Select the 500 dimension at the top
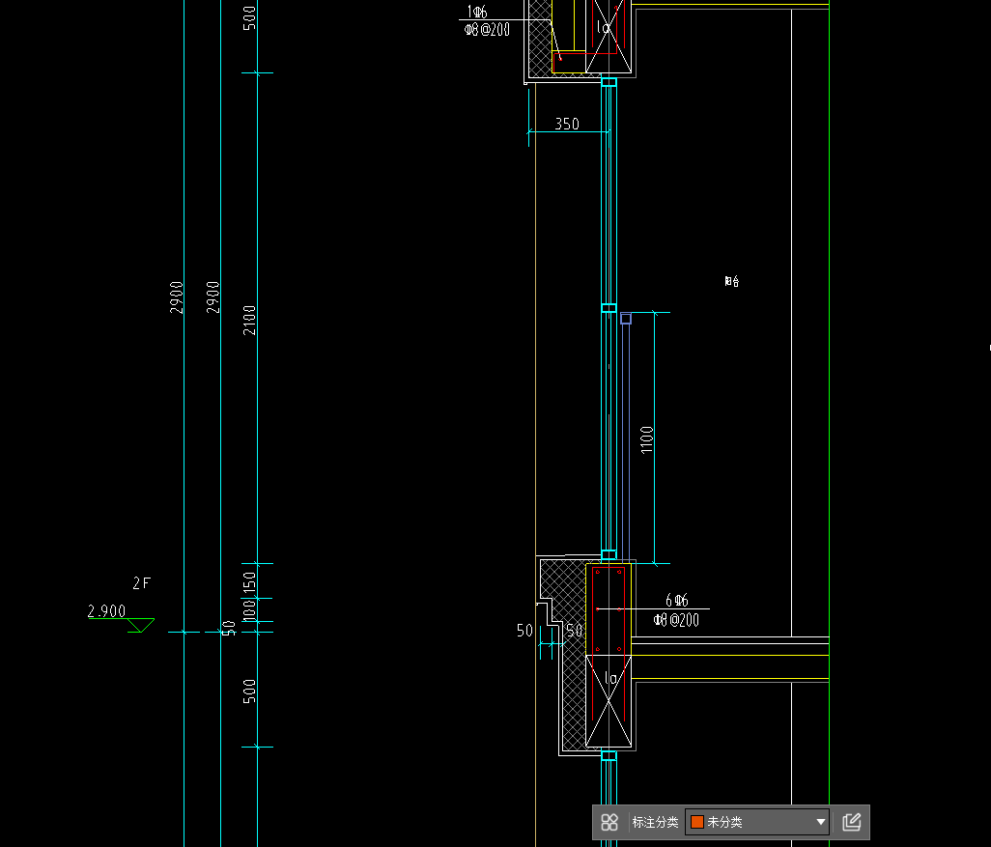Image resolution: width=991 pixels, height=847 pixels. (249, 17)
